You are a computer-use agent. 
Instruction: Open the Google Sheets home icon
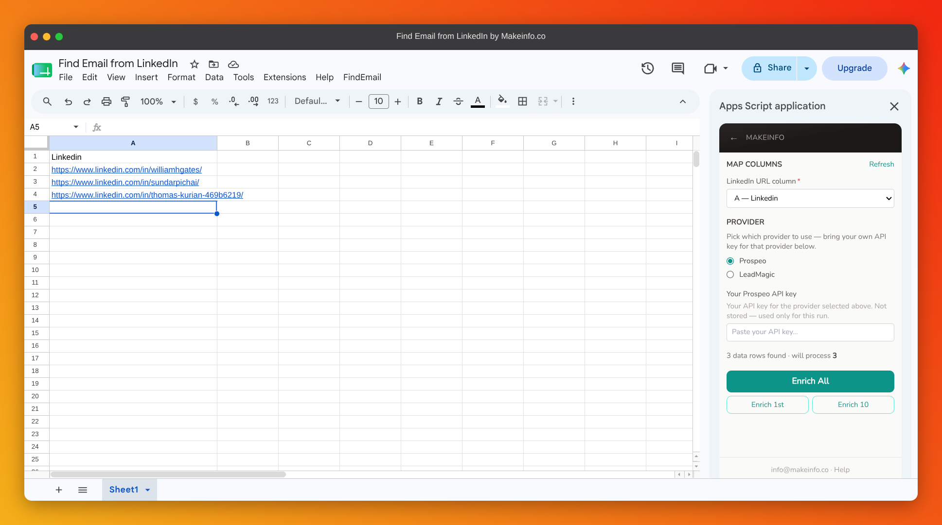click(42, 70)
